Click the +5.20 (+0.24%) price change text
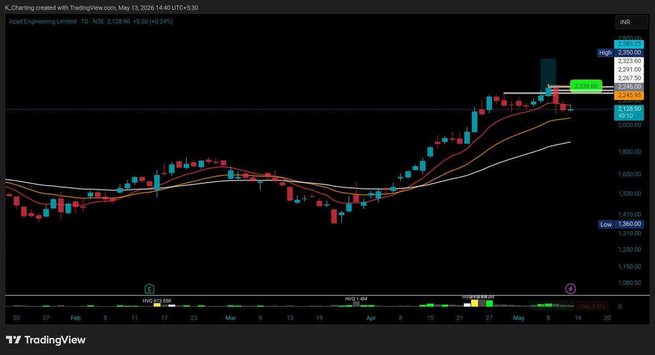This screenshot has height=355, width=655. point(153,21)
